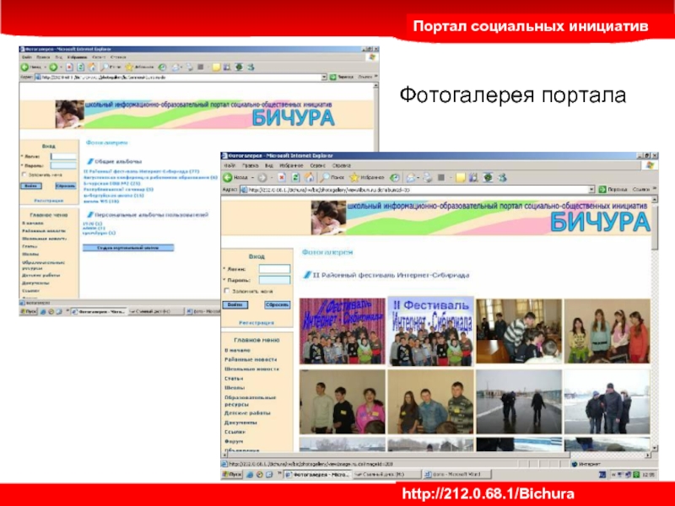The width and height of the screenshot is (675, 506).
Task: Click the vertical scrollbar thumb of the front window
Action: 655,228
